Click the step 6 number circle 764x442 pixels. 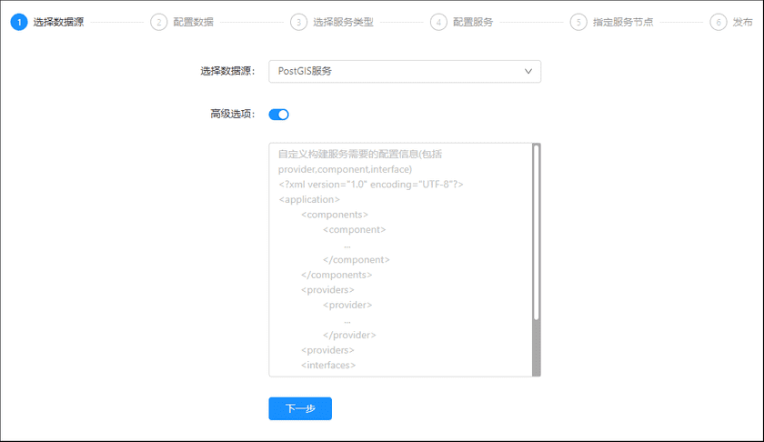[x=719, y=22]
